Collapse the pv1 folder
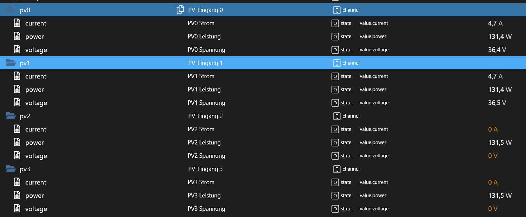526x217 pixels. 11,63
